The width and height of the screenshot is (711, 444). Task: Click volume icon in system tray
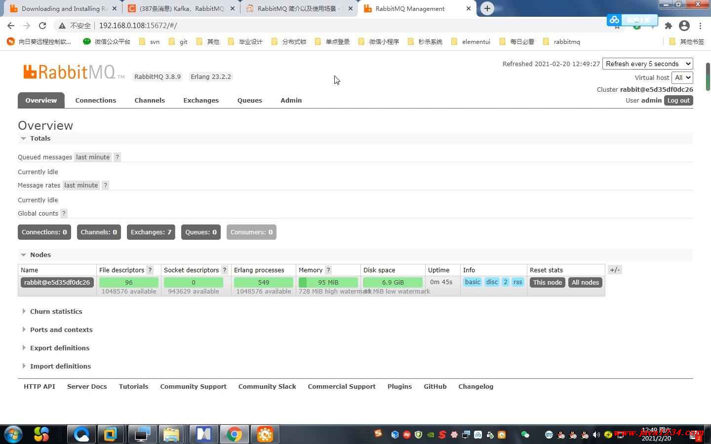coord(596,435)
